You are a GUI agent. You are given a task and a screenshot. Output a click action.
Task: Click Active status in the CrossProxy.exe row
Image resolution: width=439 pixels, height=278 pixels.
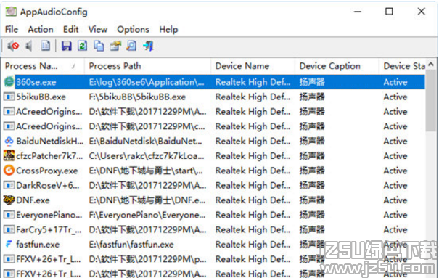click(395, 171)
